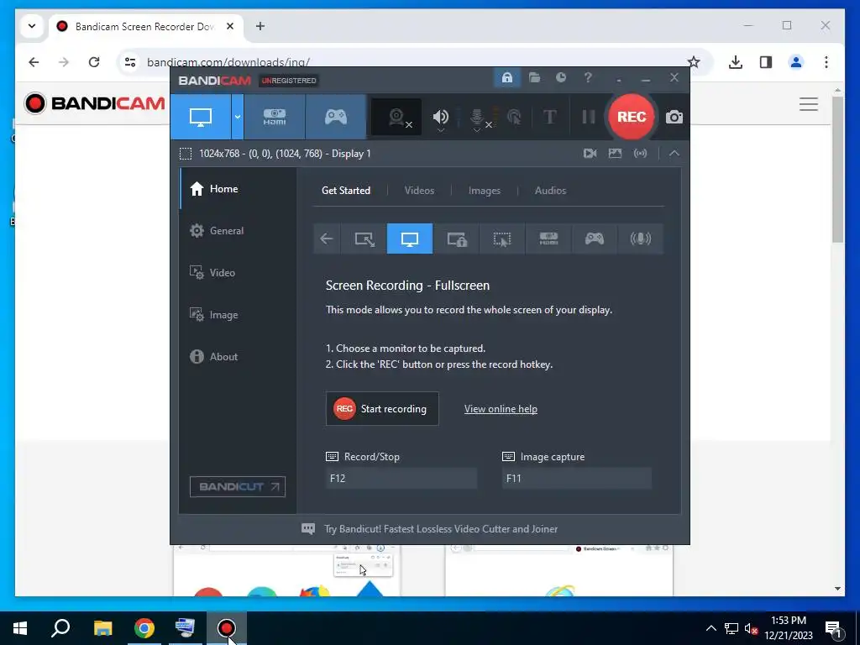
Task: Select Game recording mode in top toolbar
Action: click(x=336, y=117)
